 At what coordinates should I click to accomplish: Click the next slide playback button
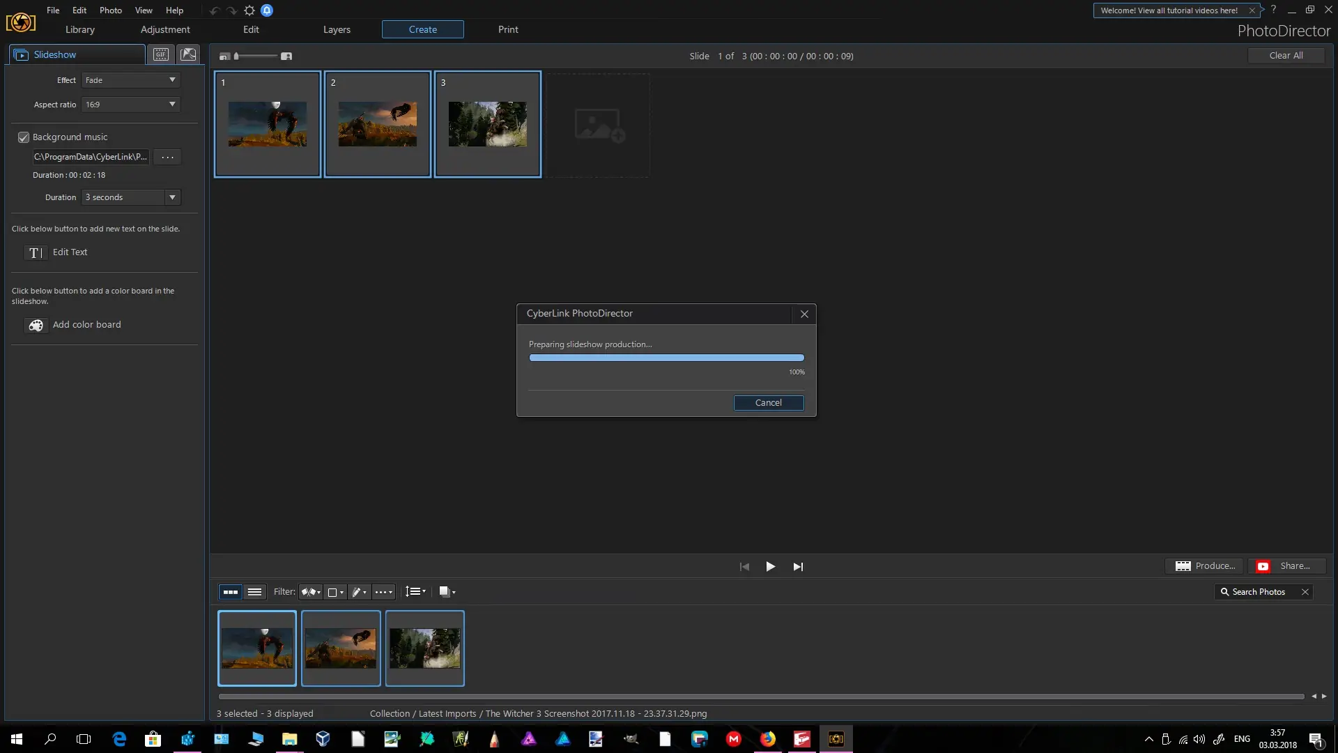click(798, 567)
